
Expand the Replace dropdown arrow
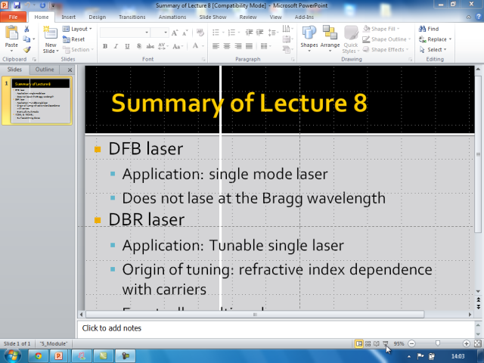(x=450, y=39)
